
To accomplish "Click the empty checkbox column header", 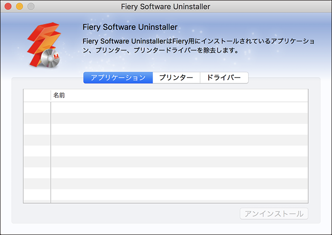I will (x=37, y=95).
